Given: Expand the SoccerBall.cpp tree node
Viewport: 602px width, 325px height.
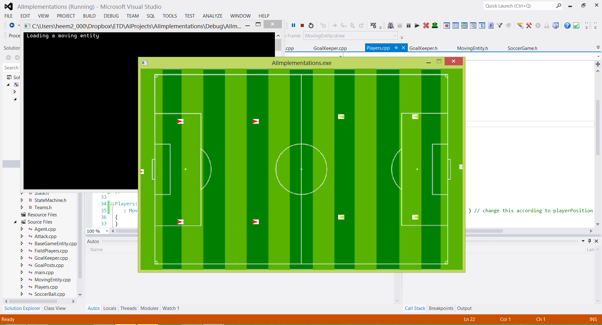Looking at the screenshot, I should 22,294.
